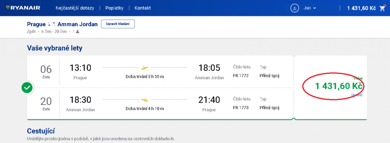Image resolution: width=390 pixels, height=143 pixels.
Task: Click the Upravit hledání button
Action: coord(118,24)
